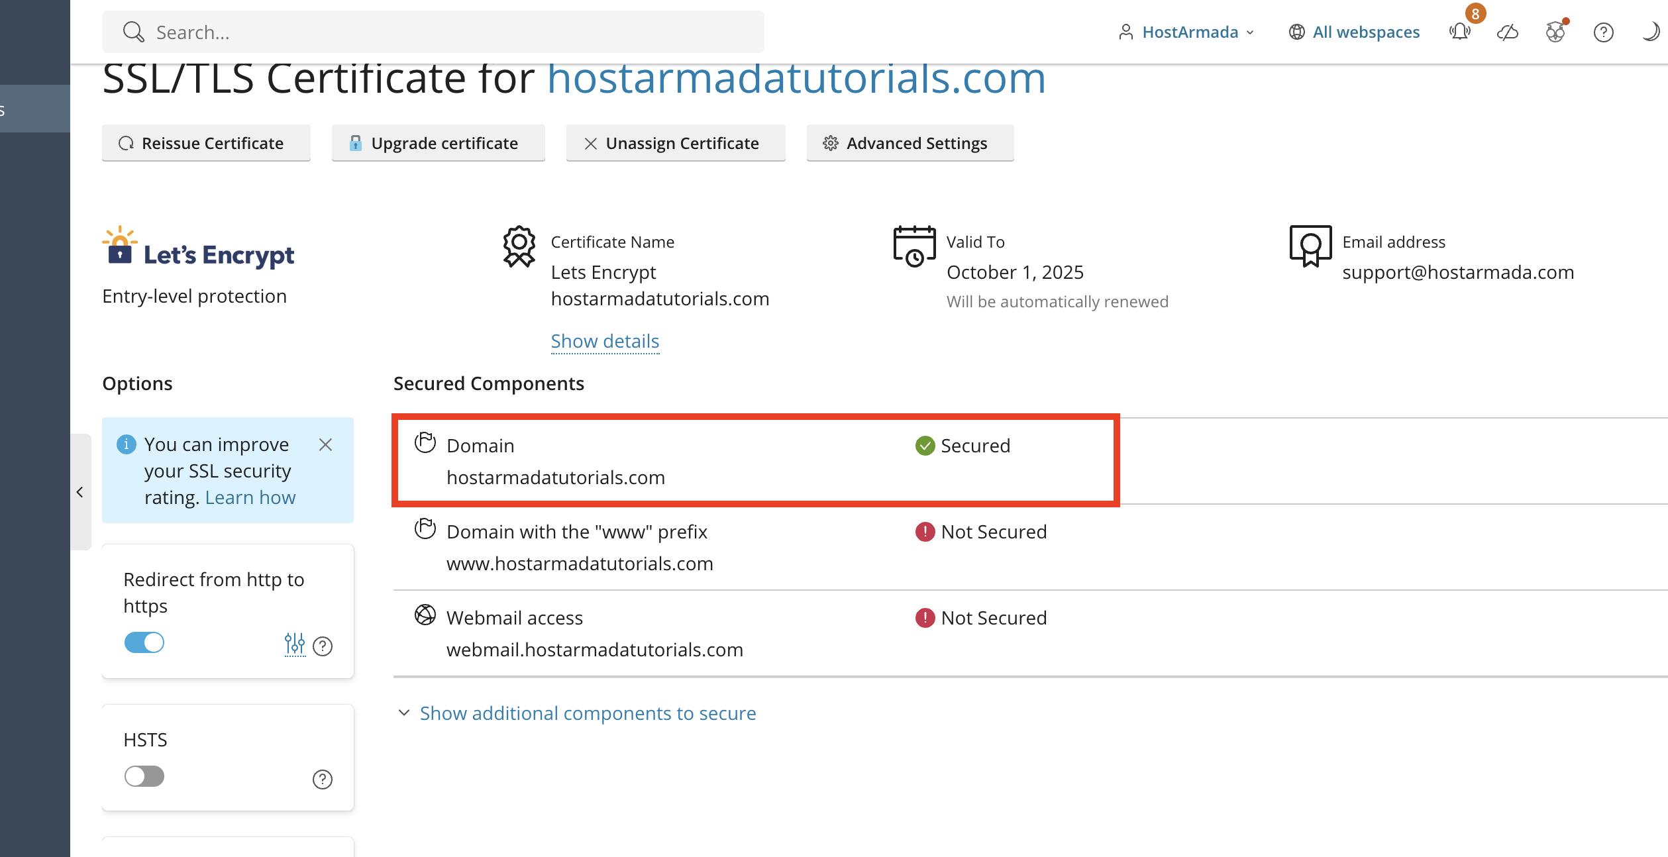Click the redirect help circle icon
Viewport: 1668px width, 857px height.
point(323,646)
